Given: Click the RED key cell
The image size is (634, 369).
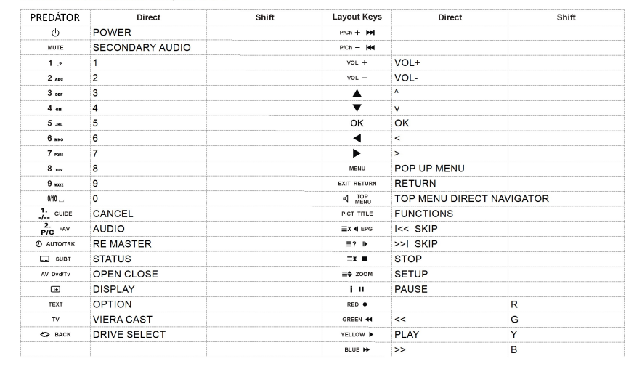Looking at the screenshot, I should [x=357, y=304].
